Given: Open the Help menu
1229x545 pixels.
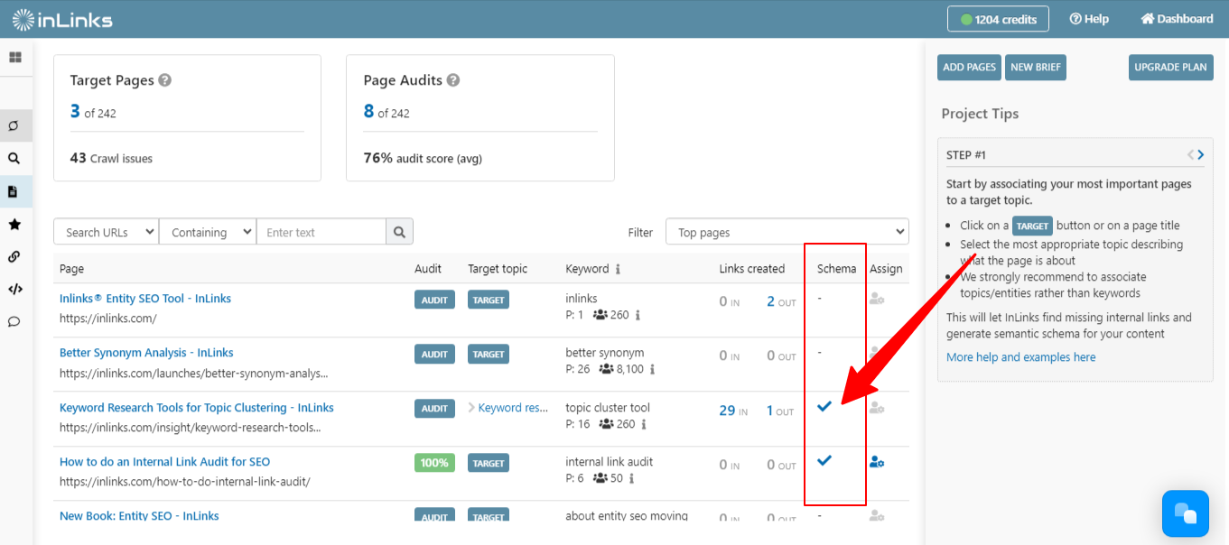Looking at the screenshot, I should click(x=1089, y=19).
